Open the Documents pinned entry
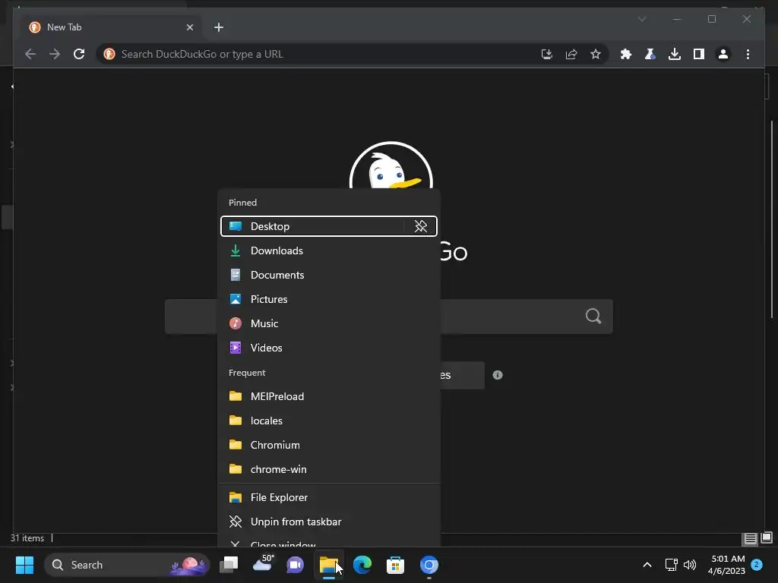The width and height of the screenshot is (778, 583). point(328,275)
